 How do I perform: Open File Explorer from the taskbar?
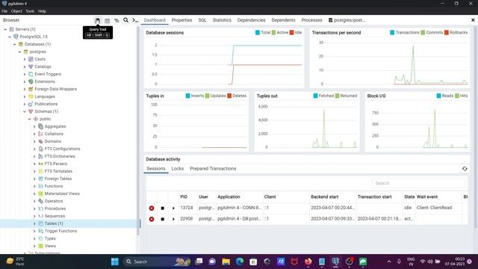coord(226,262)
